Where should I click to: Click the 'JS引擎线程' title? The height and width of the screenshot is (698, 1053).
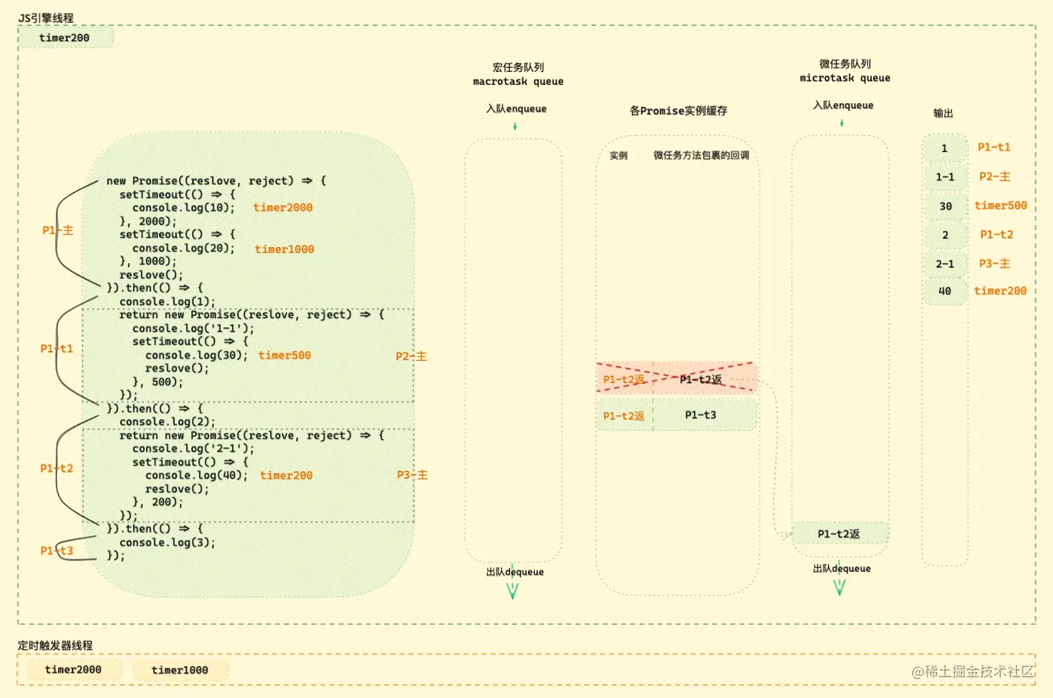47,18
